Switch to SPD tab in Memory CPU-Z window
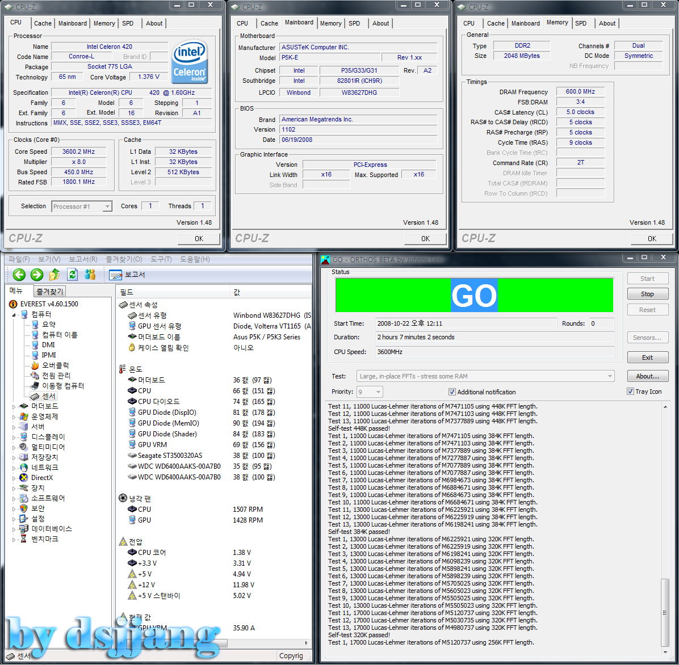 [581, 23]
